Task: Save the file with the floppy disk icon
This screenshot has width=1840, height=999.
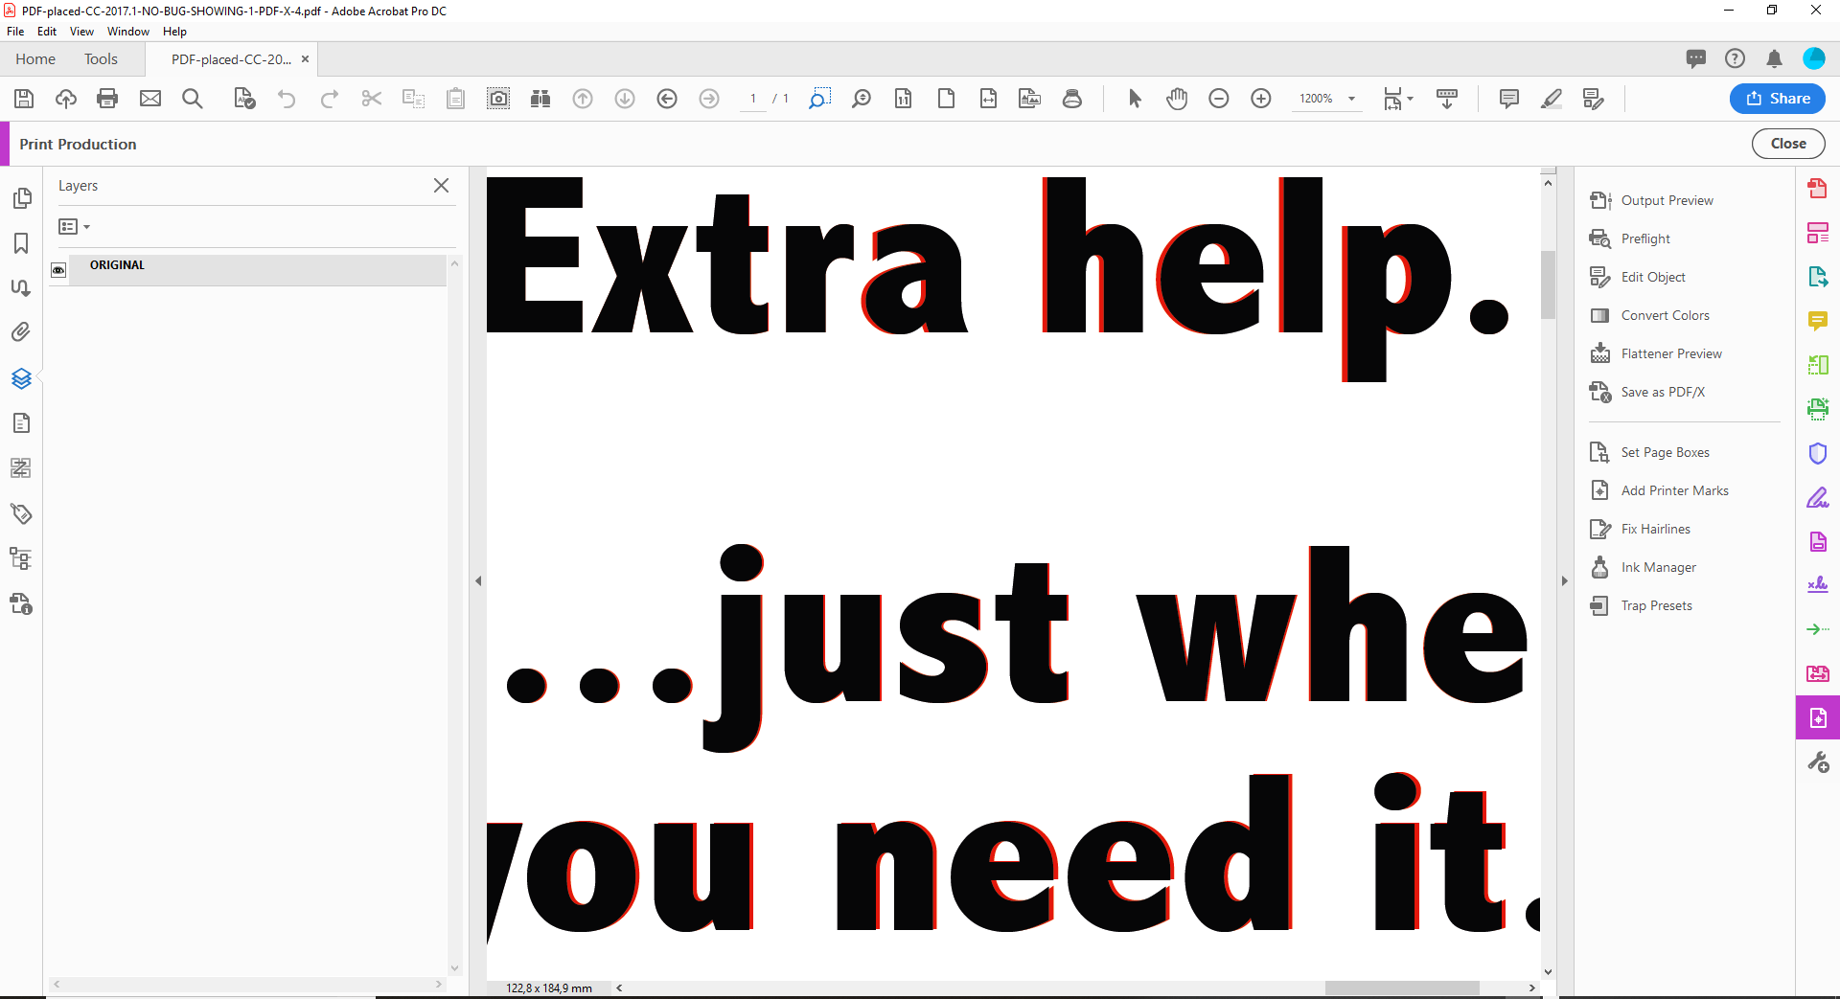Action: [x=24, y=99]
